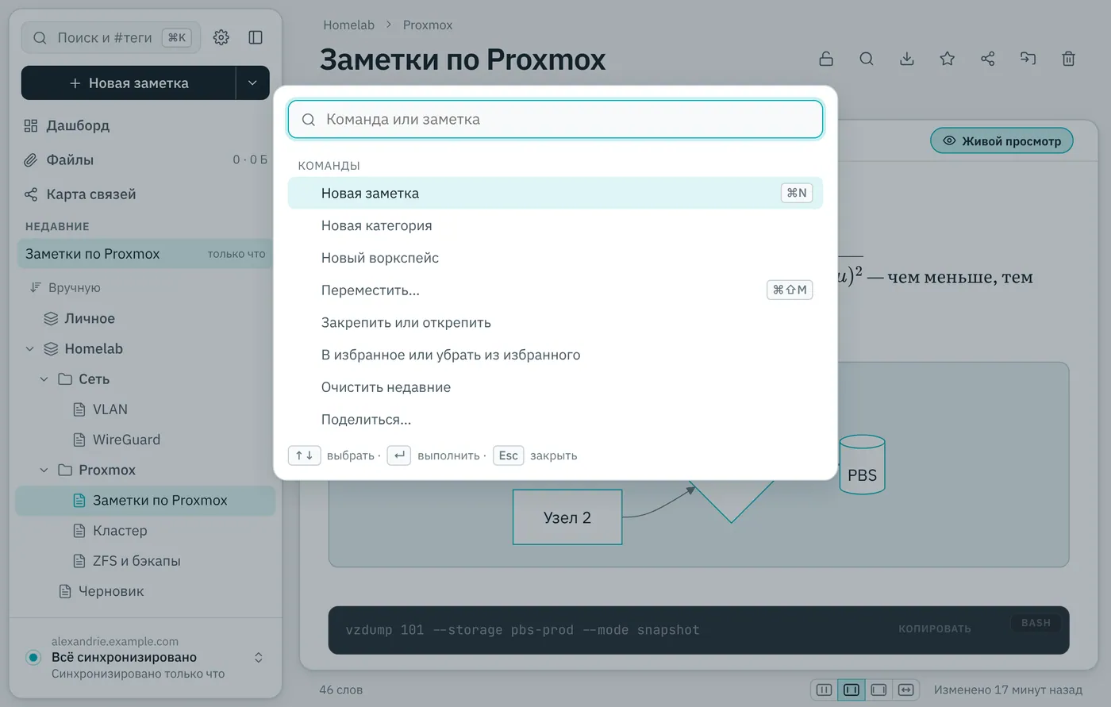Click Изменено 17 минут назад status

(1008, 690)
